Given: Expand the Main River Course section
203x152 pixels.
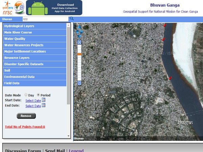Looking at the screenshot, I should 35,32.
